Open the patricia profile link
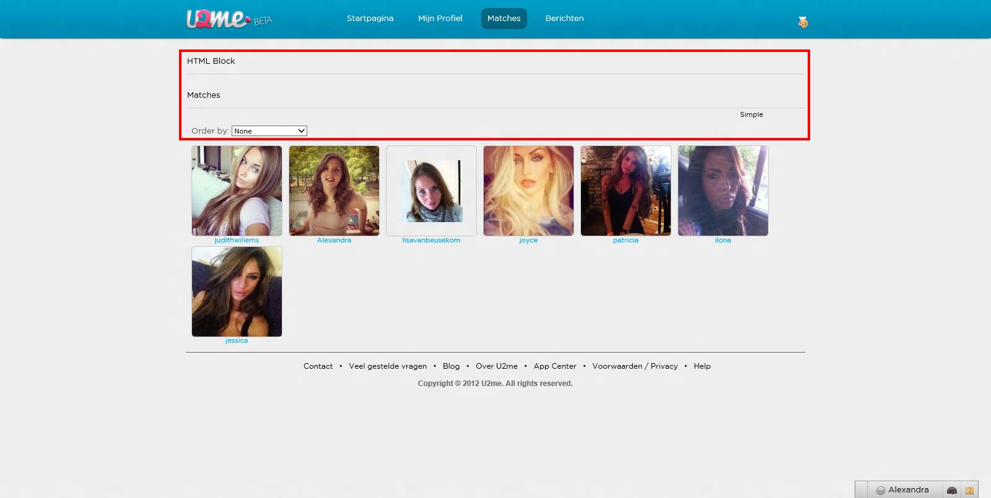This screenshot has width=991, height=498. coord(626,240)
